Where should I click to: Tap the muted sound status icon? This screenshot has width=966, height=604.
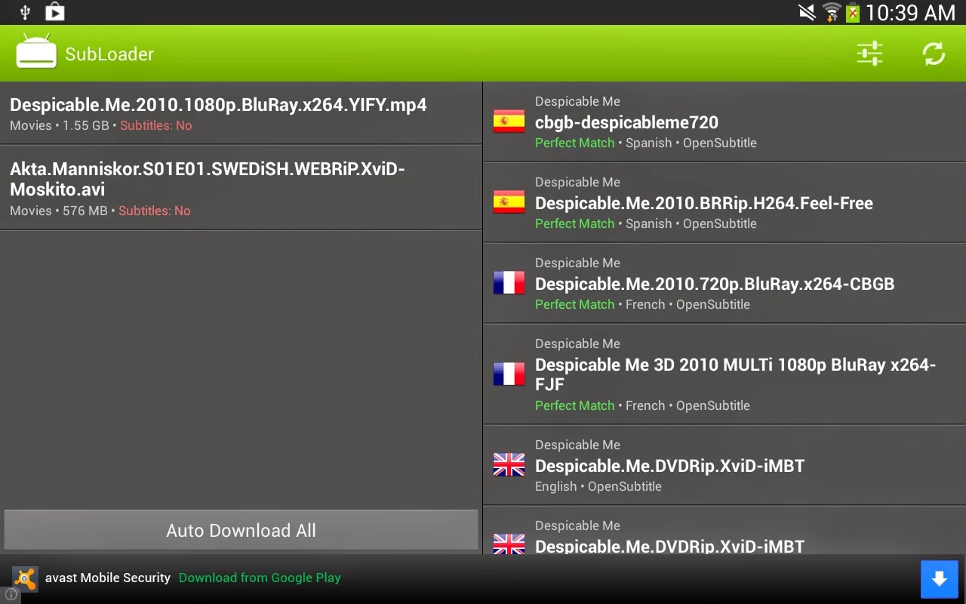point(808,12)
